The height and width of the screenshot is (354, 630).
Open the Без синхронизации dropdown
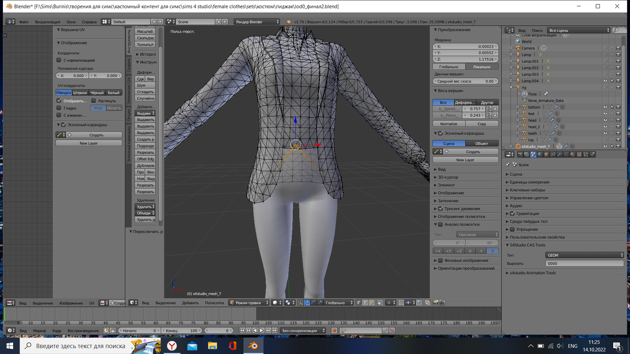pos(303,330)
